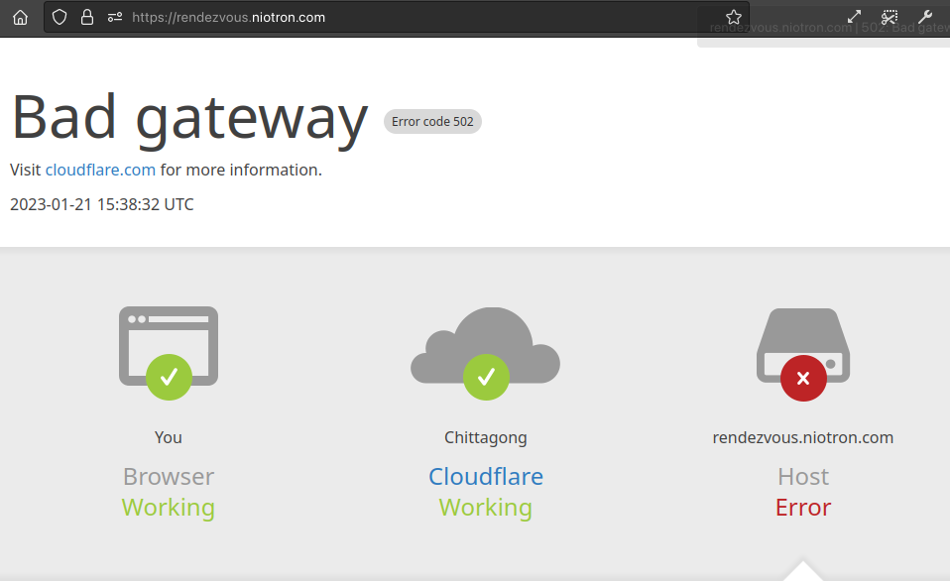Click the Browser heading text

point(169,476)
